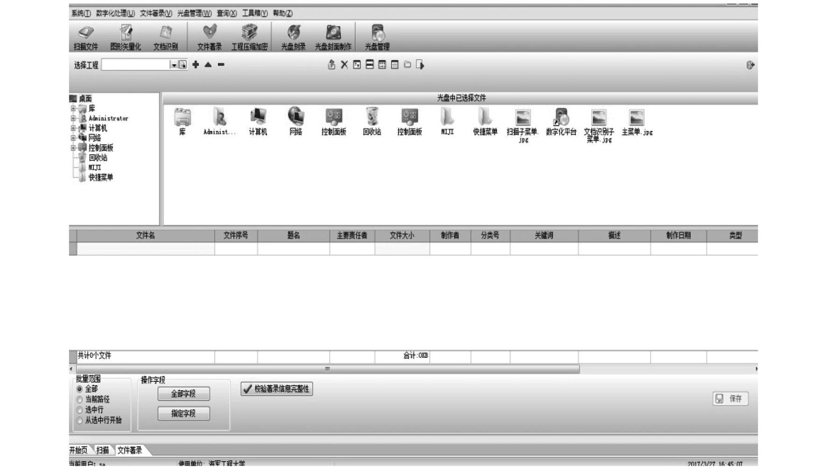Click the 全部字段 button

click(183, 394)
